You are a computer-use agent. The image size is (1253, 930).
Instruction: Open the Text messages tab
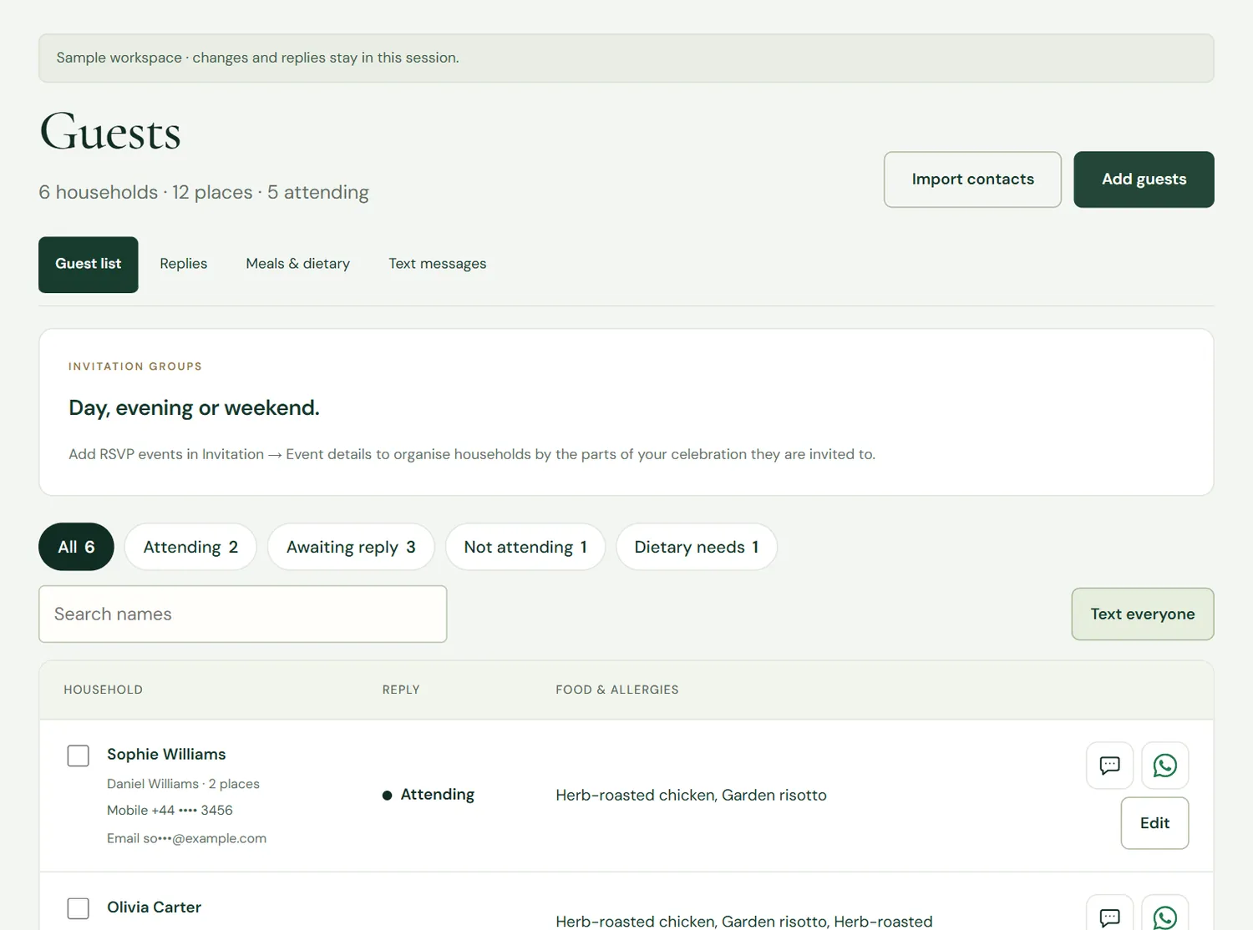click(438, 265)
